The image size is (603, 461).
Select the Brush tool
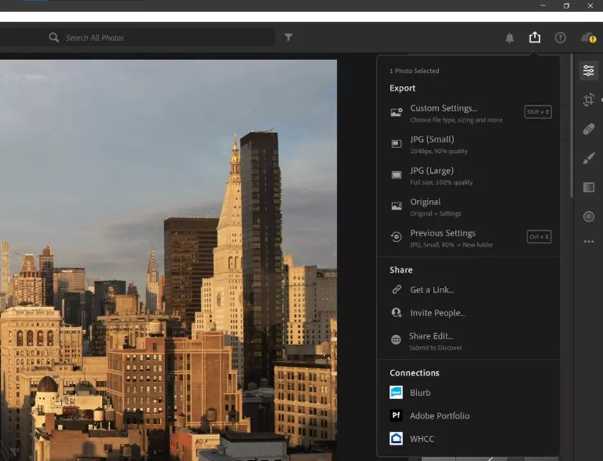(x=588, y=158)
